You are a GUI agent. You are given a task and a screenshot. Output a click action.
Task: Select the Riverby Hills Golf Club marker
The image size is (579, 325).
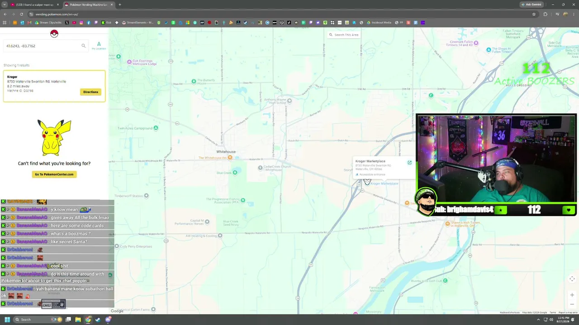(x=445, y=280)
